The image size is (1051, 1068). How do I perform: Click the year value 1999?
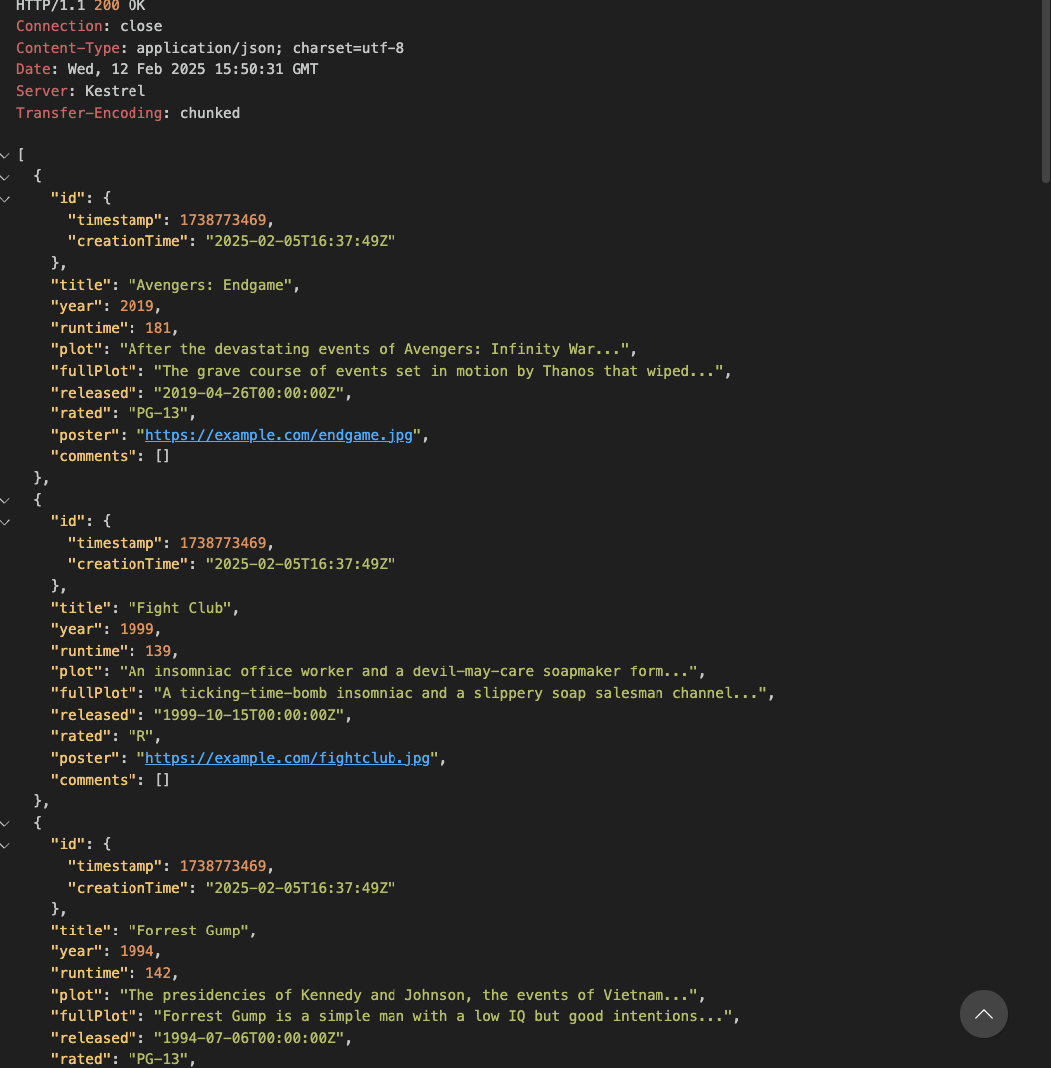coord(136,629)
